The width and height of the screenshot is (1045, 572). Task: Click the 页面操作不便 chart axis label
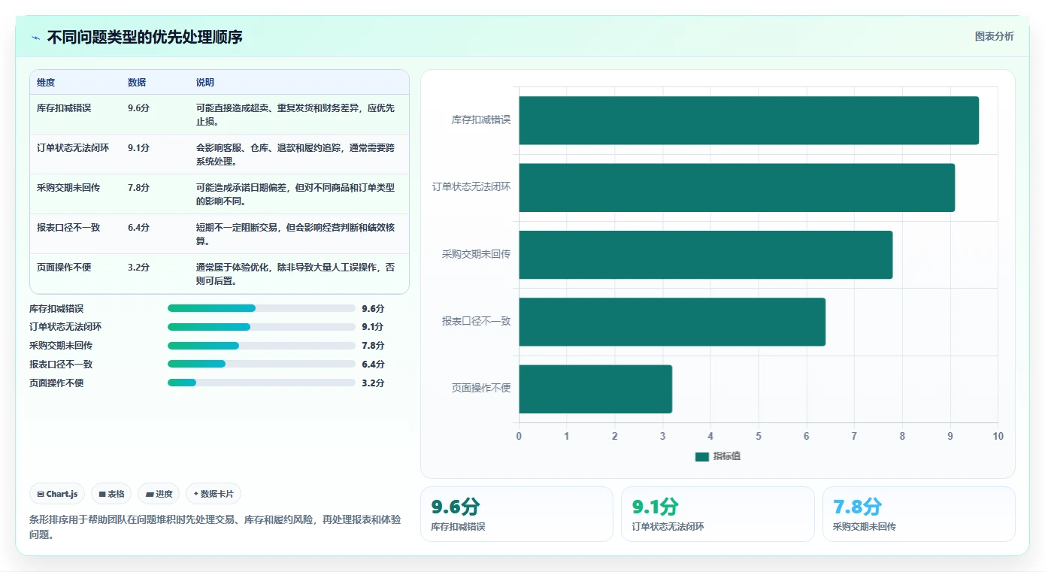click(481, 389)
